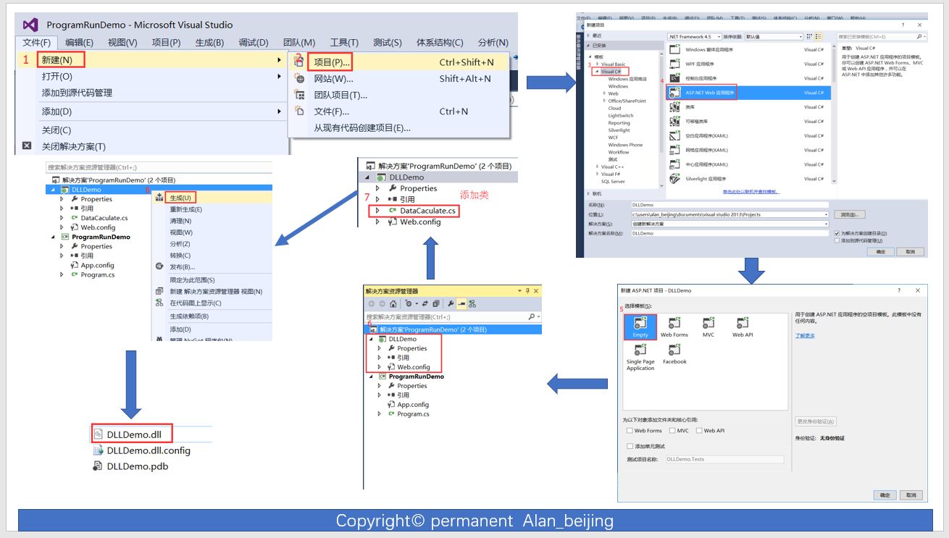Click the X icon beside 关闭解决方案(T)

(27, 146)
